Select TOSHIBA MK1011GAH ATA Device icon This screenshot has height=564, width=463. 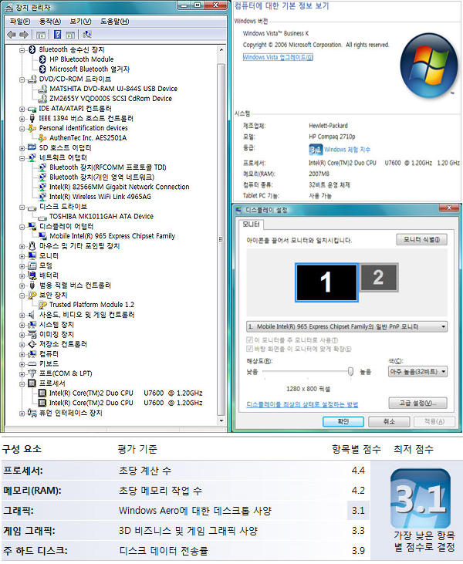click(x=42, y=217)
